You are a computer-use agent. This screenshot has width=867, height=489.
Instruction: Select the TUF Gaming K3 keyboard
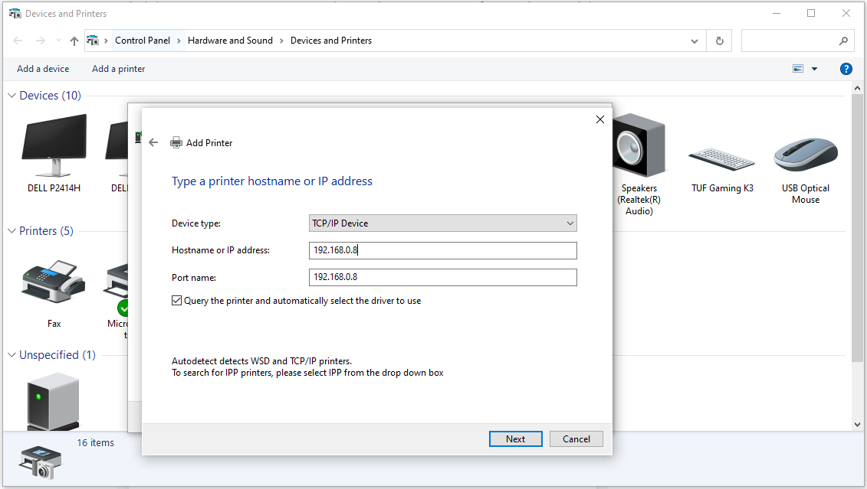721,157
